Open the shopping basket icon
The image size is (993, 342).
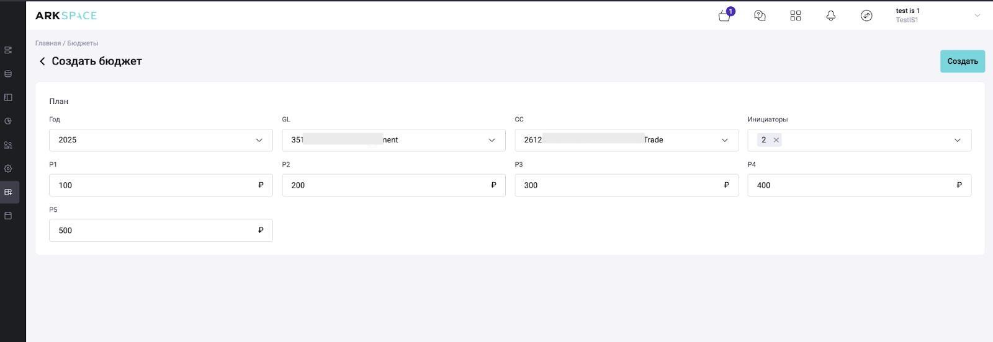pos(725,15)
